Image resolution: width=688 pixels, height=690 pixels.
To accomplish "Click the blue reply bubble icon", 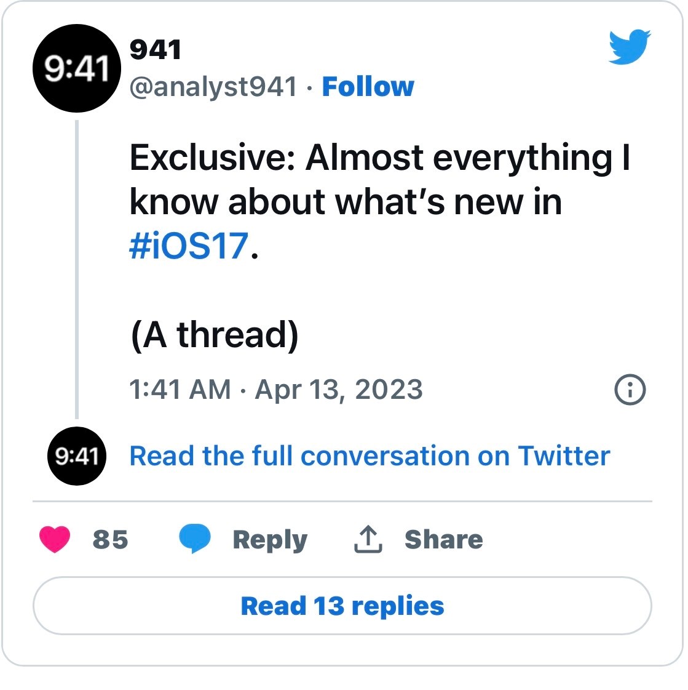I will coord(195,539).
